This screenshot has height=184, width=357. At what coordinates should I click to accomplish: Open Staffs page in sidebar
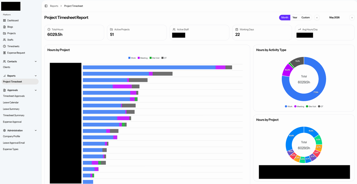click(x=10, y=40)
